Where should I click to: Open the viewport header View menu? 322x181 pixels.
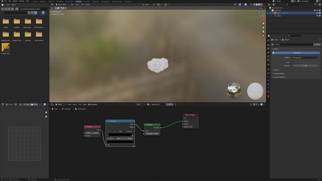click(x=72, y=5)
